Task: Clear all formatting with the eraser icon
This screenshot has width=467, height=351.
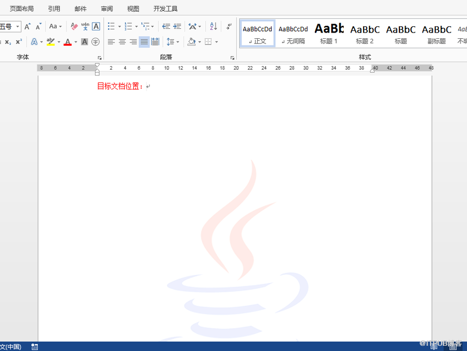Action: point(74,27)
